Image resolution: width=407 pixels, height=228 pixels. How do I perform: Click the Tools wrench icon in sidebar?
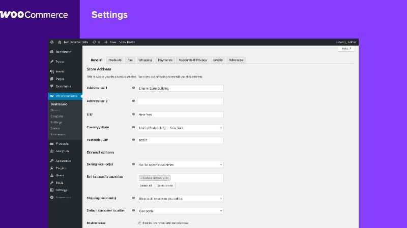52,183
